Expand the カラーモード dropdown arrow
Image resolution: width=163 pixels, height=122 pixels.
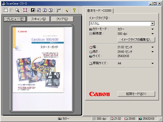coord(153,29)
